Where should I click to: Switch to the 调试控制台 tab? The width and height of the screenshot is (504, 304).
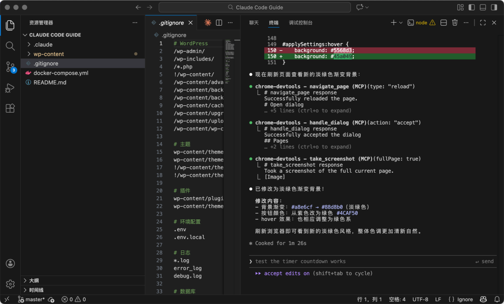pos(300,23)
